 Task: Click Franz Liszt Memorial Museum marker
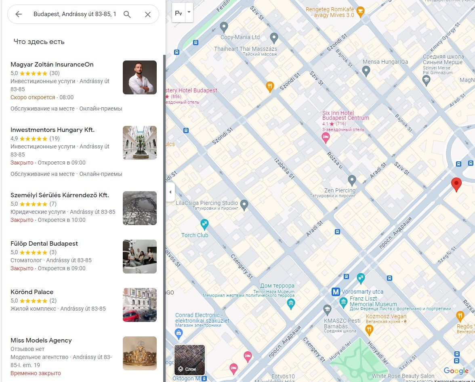(343, 303)
